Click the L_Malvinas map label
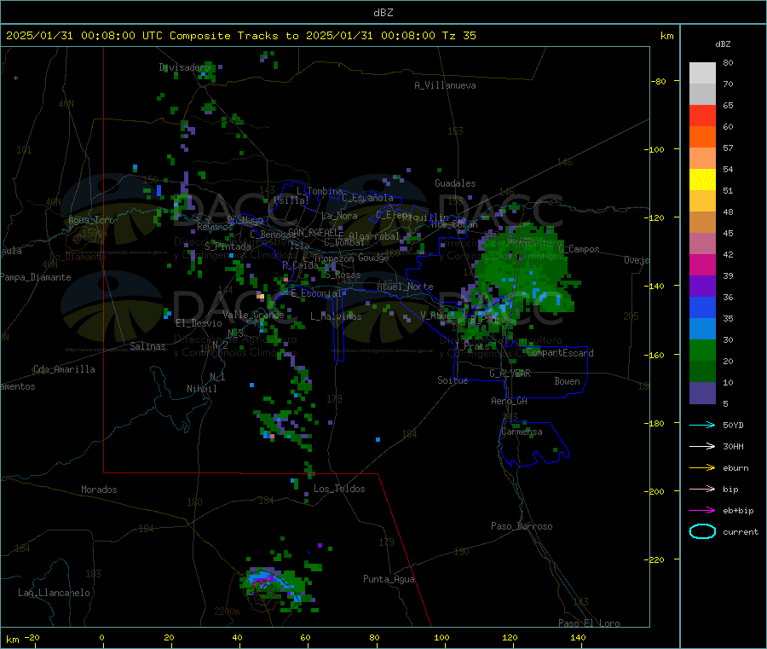This screenshot has height=649, width=767. click(336, 316)
